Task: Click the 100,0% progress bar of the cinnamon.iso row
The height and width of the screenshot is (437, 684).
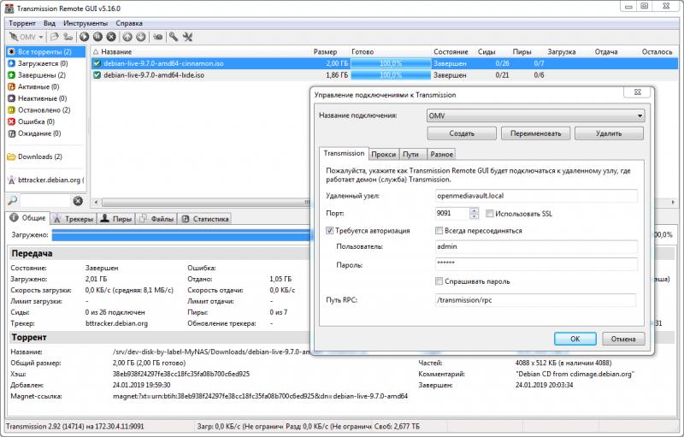Action: coord(391,63)
